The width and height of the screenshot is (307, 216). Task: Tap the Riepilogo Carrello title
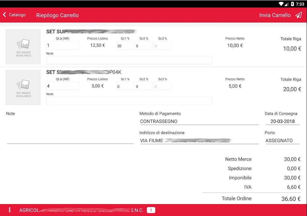coord(57,15)
